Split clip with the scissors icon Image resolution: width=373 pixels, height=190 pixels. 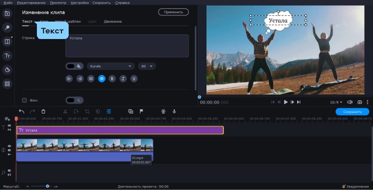point(65,111)
